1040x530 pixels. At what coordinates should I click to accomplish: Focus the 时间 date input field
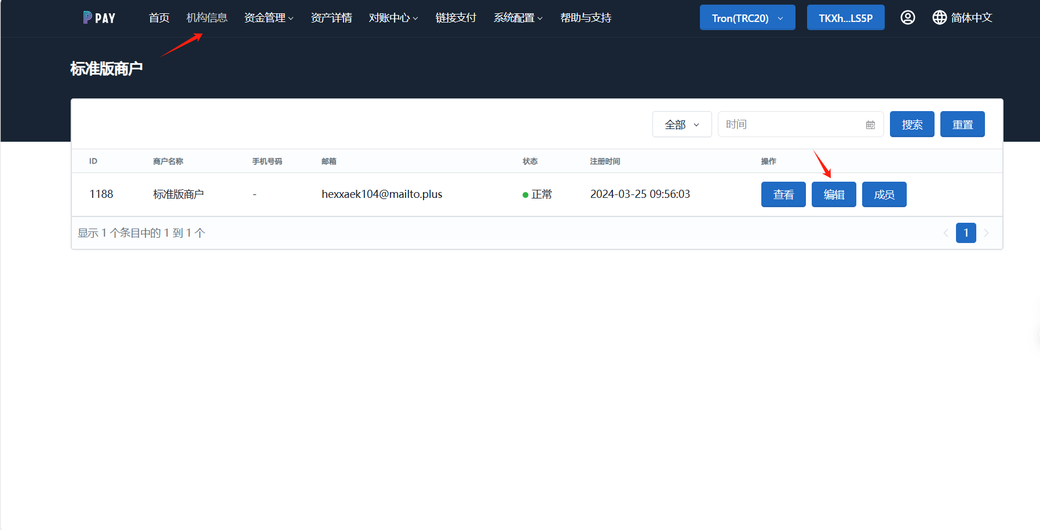(801, 124)
